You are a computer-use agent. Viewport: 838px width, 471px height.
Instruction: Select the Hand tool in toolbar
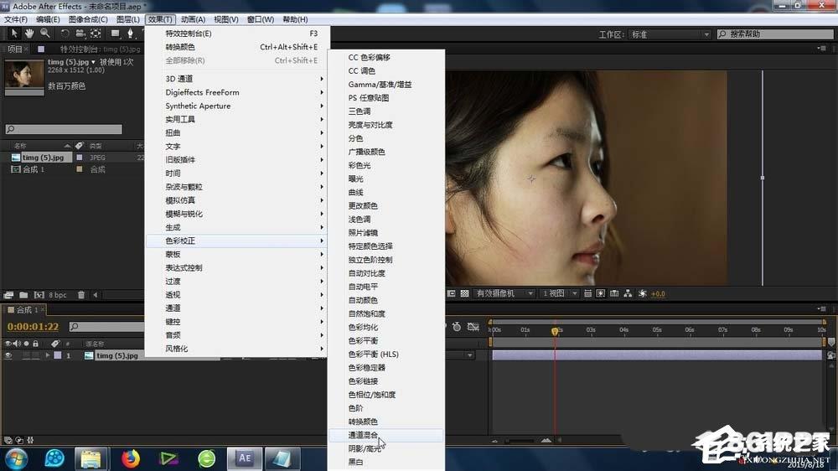point(29,34)
